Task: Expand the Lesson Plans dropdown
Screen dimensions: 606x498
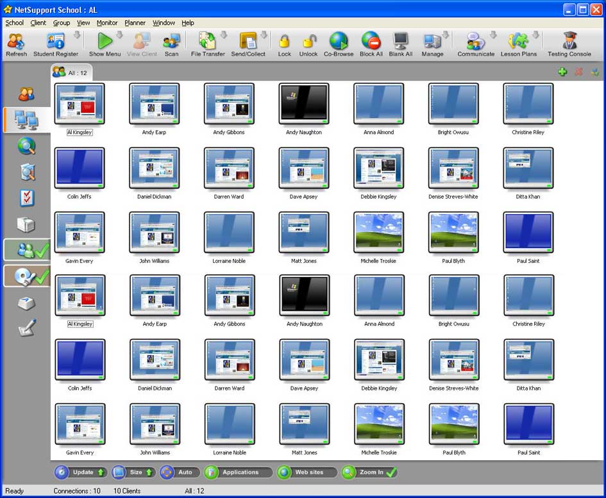Action: [535, 37]
